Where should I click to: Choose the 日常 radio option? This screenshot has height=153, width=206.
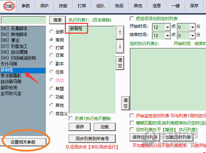coord(51,55)
